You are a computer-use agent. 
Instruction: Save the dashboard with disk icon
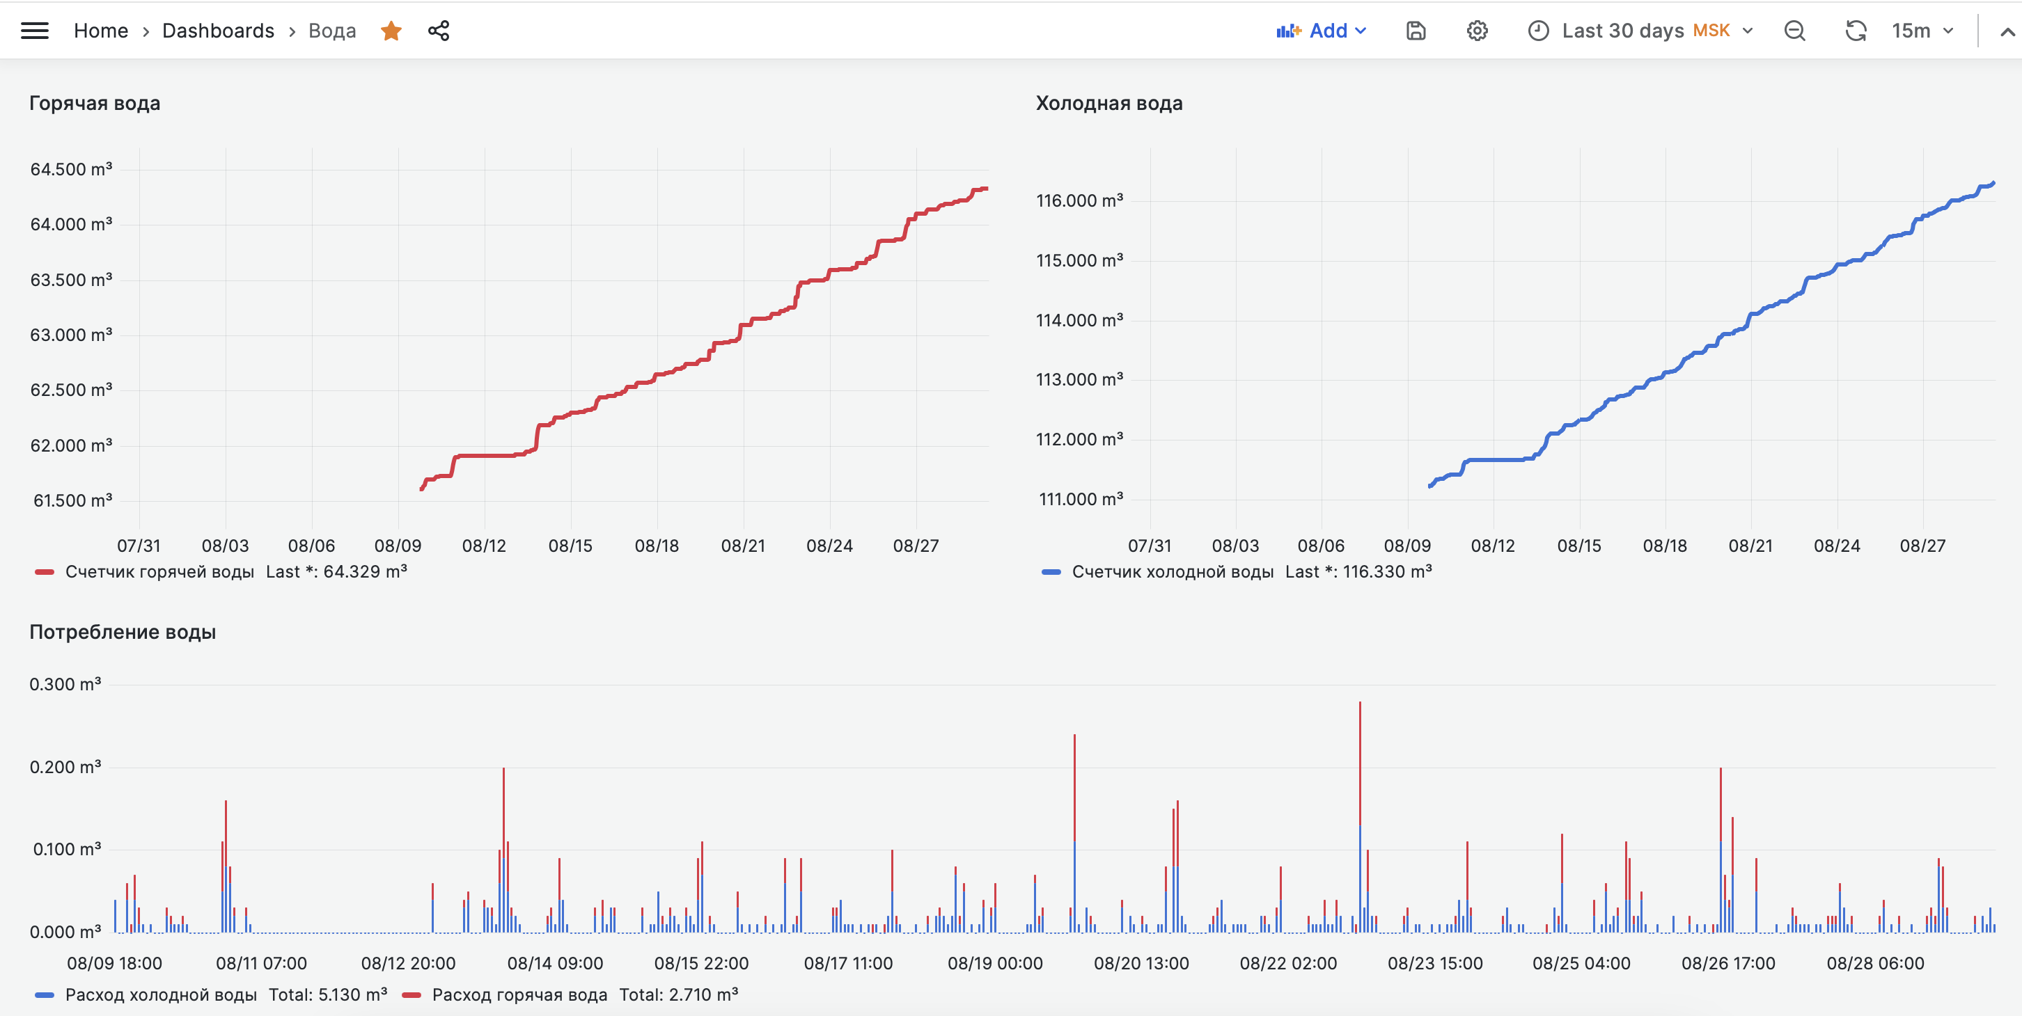1416,31
